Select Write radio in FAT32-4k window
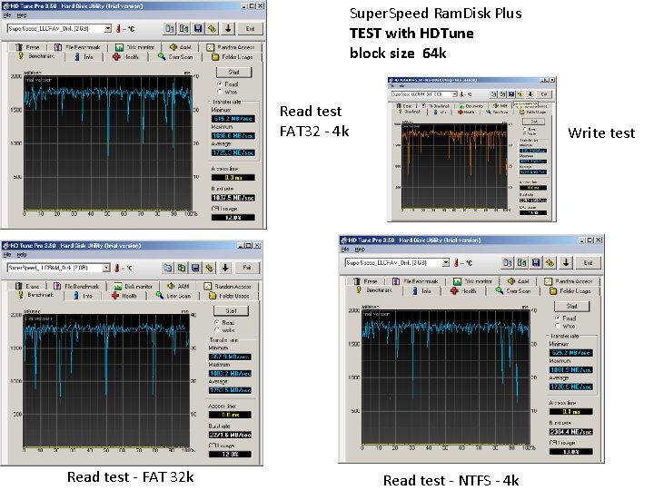 click(220, 92)
